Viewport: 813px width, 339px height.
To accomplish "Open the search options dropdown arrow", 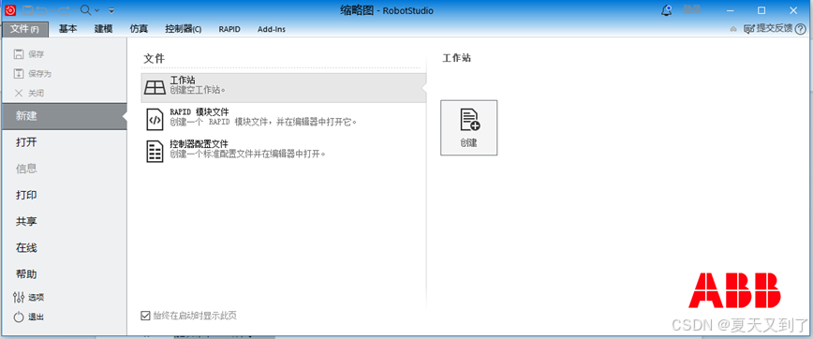I will pyautogui.click(x=96, y=10).
